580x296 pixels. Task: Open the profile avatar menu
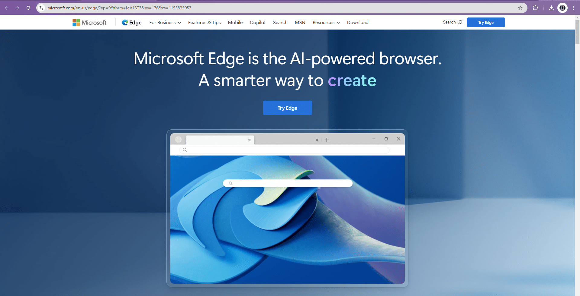[x=562, y=8]
